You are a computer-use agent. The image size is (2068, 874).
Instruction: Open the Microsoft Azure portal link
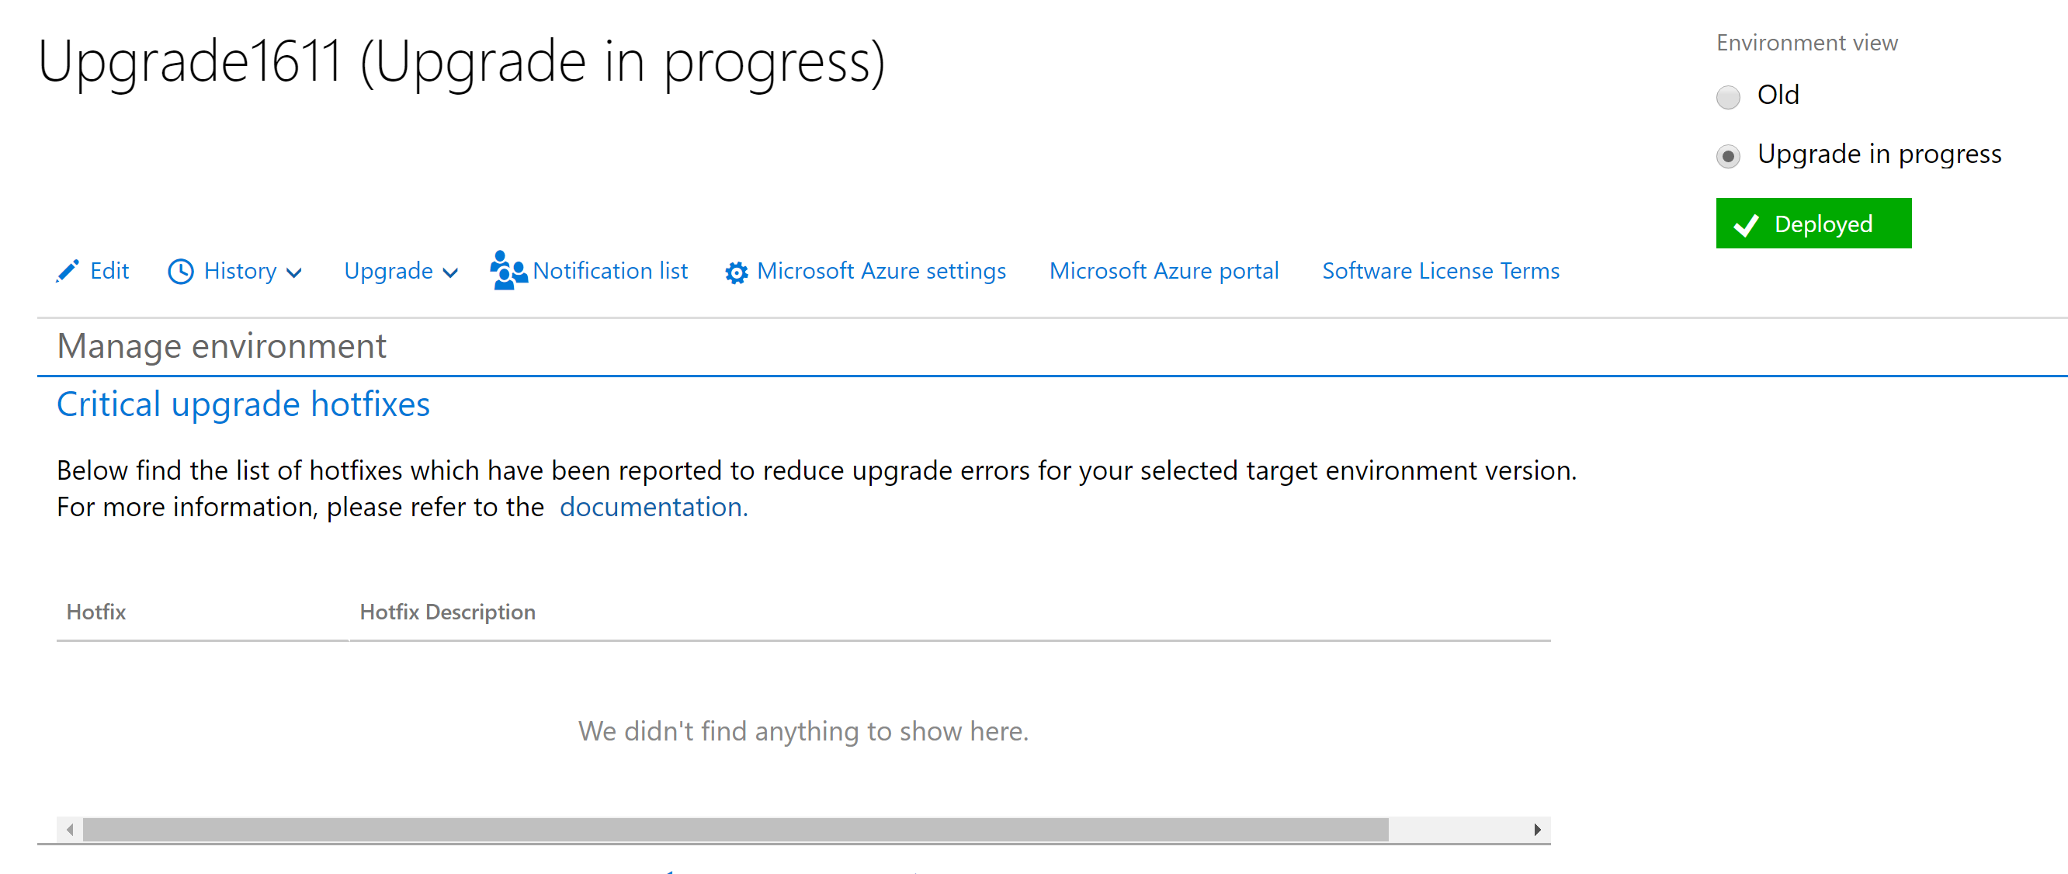click(x=1163, y=271)
